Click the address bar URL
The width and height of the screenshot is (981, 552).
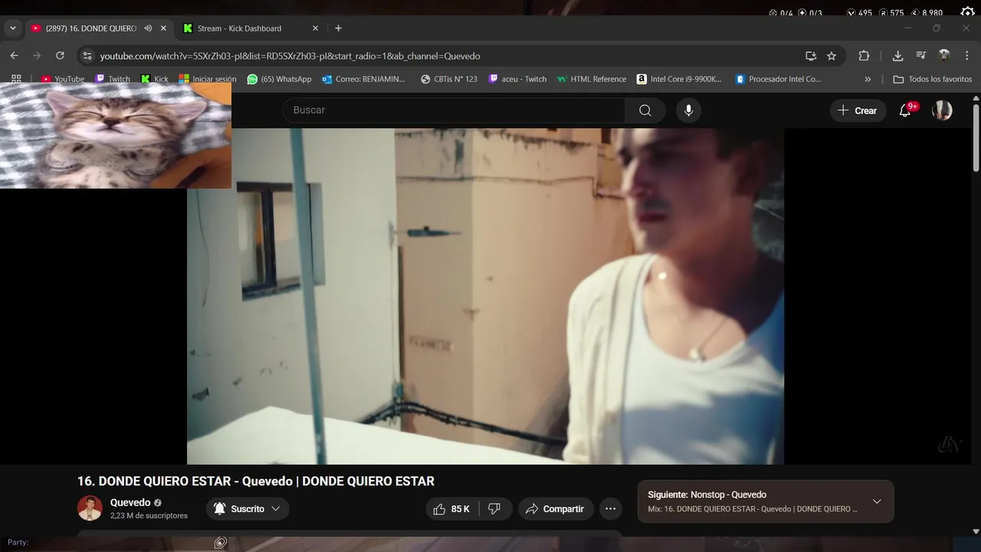(x=290, y=56)
